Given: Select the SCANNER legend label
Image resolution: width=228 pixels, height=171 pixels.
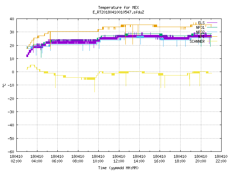Looking at the screenshot, I should (197, 41).
